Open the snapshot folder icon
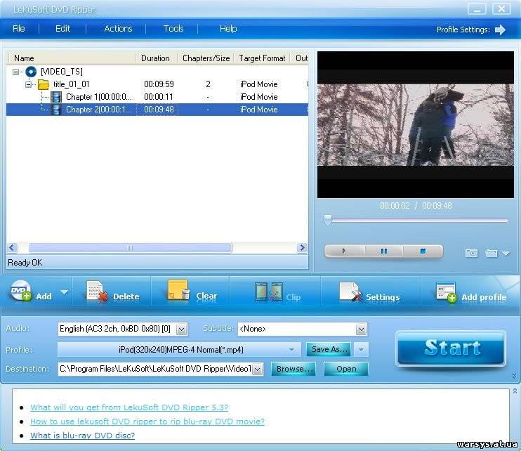The width and height of the screenshot is (521, 451). coord(491,254)
